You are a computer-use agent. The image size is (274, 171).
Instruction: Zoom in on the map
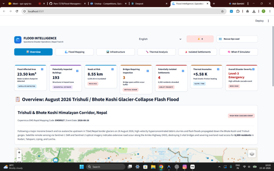19,152
